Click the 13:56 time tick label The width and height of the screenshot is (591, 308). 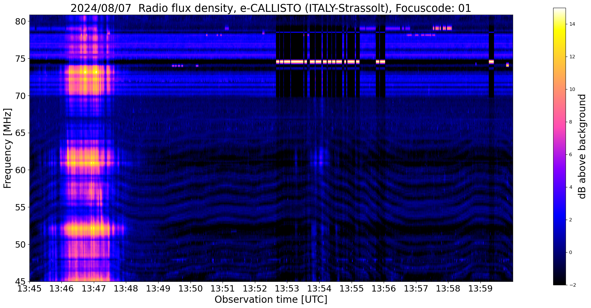(384, 288)
